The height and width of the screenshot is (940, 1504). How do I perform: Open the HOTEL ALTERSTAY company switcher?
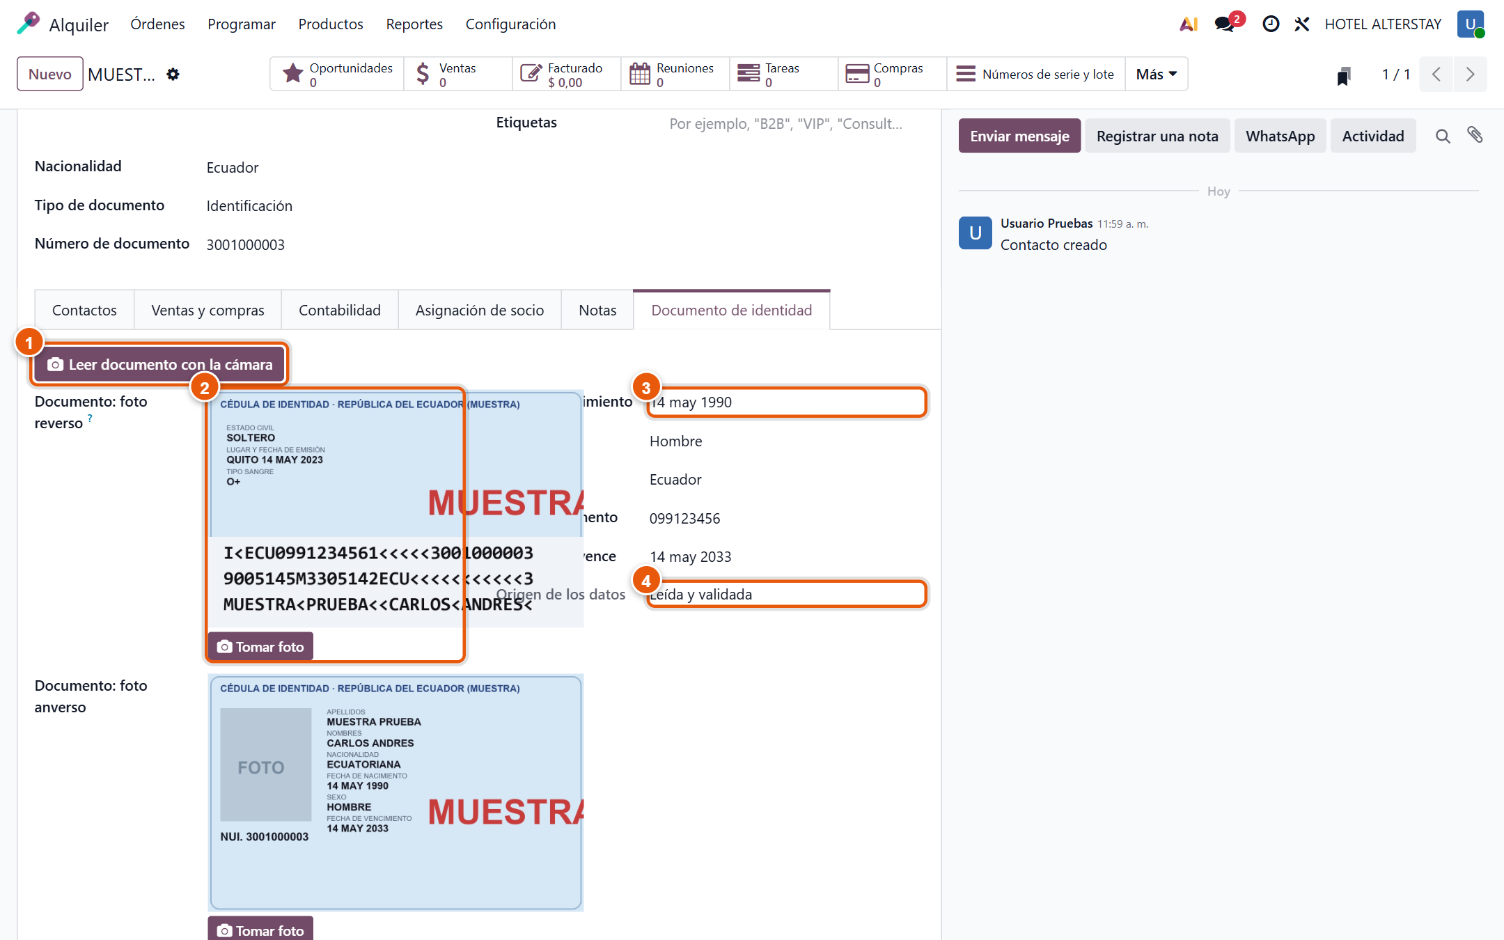pos(1383,24)
